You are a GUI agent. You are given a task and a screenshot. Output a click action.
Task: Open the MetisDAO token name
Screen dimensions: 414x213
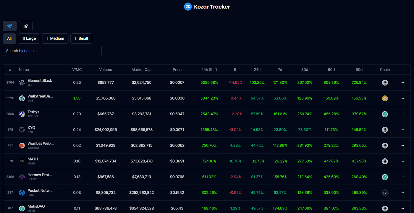36,206
